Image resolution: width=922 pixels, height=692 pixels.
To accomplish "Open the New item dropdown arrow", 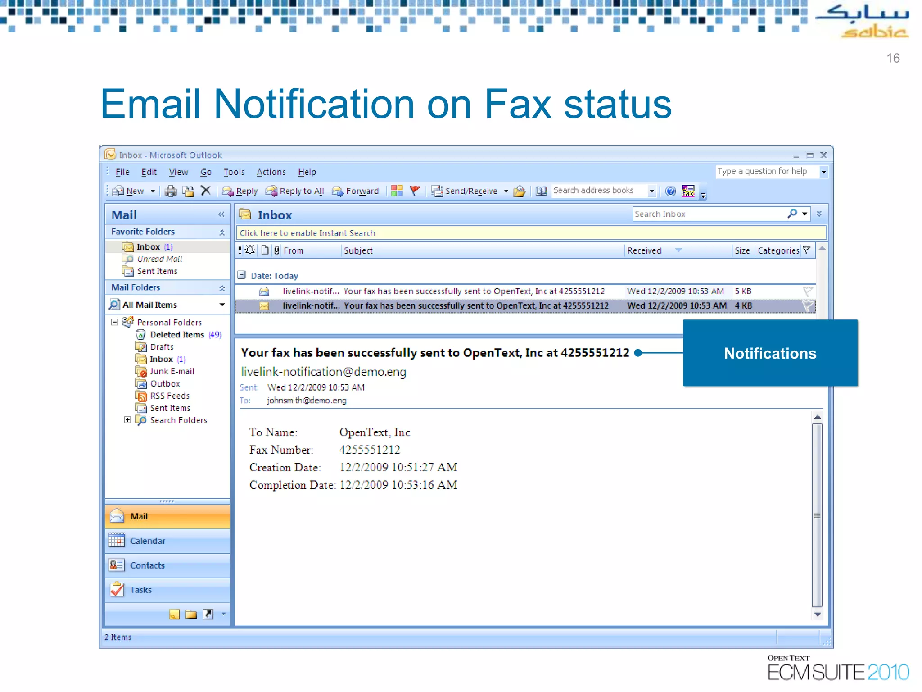I will pyautogui.click(x=153, y=191).
